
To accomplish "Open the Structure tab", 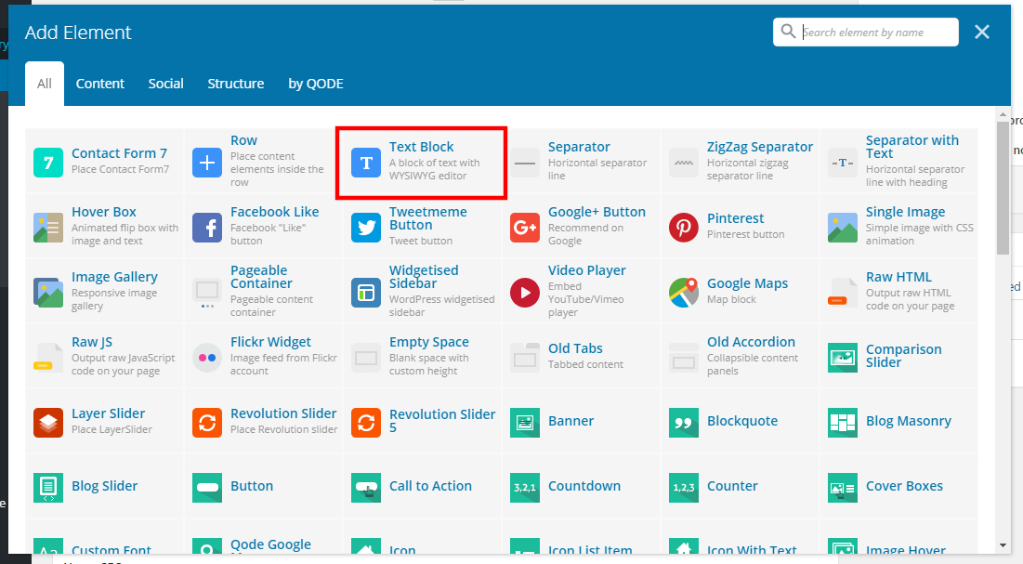I will point(235,84).
